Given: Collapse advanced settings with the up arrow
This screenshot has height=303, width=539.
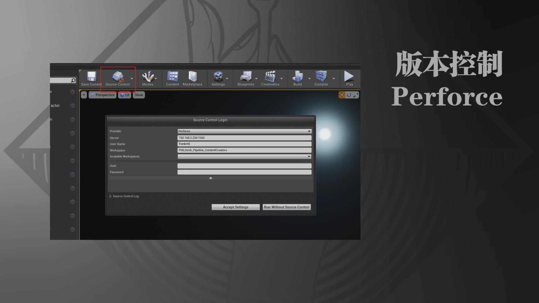Looking at the screenshot, I should click(x=211, y=178).
